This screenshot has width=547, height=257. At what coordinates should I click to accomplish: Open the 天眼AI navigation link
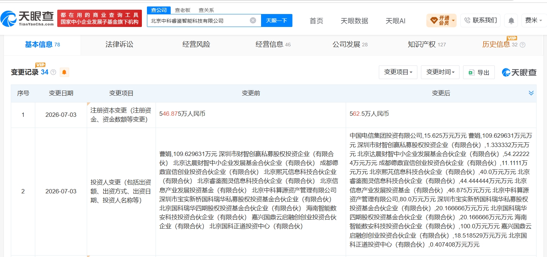coord(395,21)
